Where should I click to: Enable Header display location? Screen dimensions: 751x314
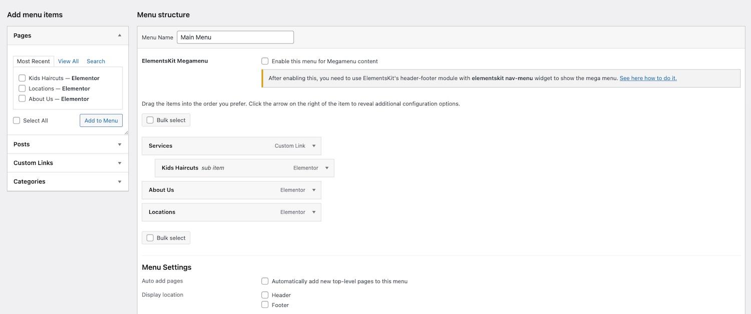tap(265, 295)
